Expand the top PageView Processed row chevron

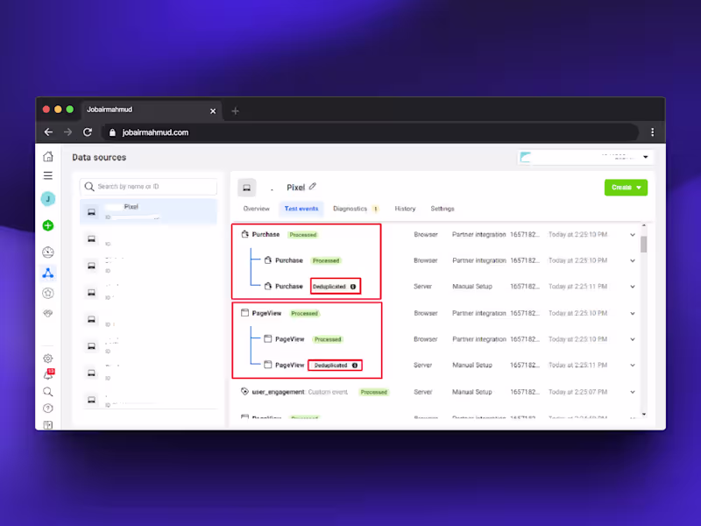tap(633, 314)
